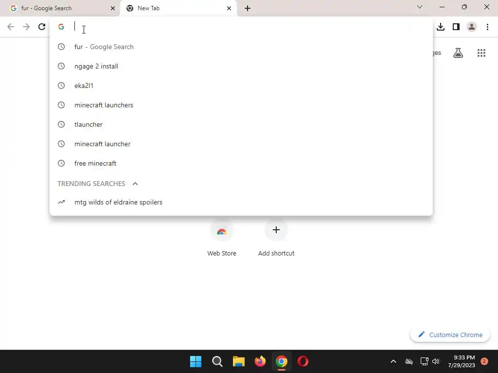498x373 pixels.
Task: Choose the 'tlauncher' suggestion
Action: [x=241, y=124]
